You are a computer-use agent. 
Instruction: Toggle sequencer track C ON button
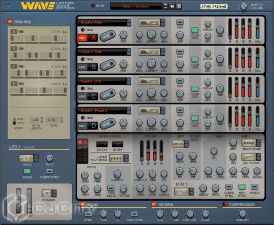pyautogui.click(x=14, y=66)
